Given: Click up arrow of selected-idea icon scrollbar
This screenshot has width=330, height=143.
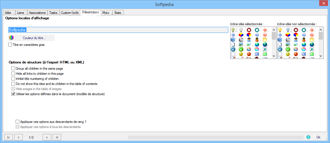Looking at the screenshot, I should click(x=274, y=29).
